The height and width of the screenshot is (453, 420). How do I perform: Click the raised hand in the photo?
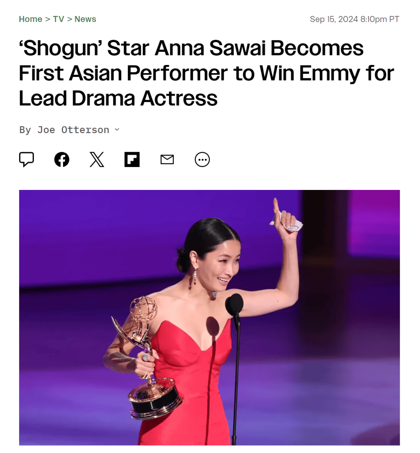pos(286,219)
